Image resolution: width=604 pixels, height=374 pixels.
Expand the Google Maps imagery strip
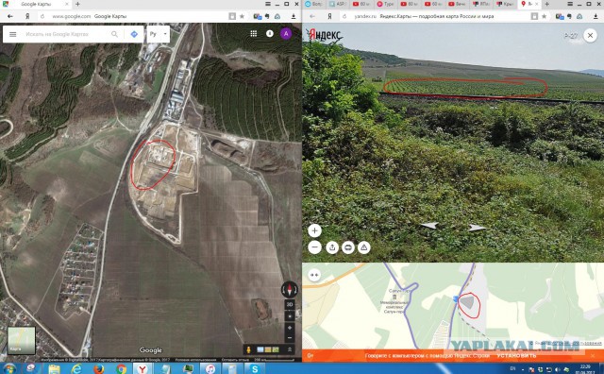(290, 349)
